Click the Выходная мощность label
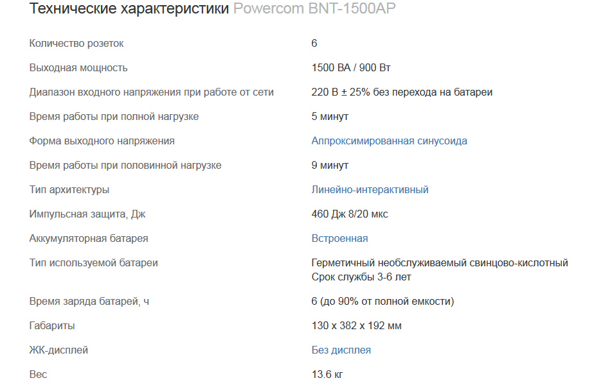 coord(78,68)
